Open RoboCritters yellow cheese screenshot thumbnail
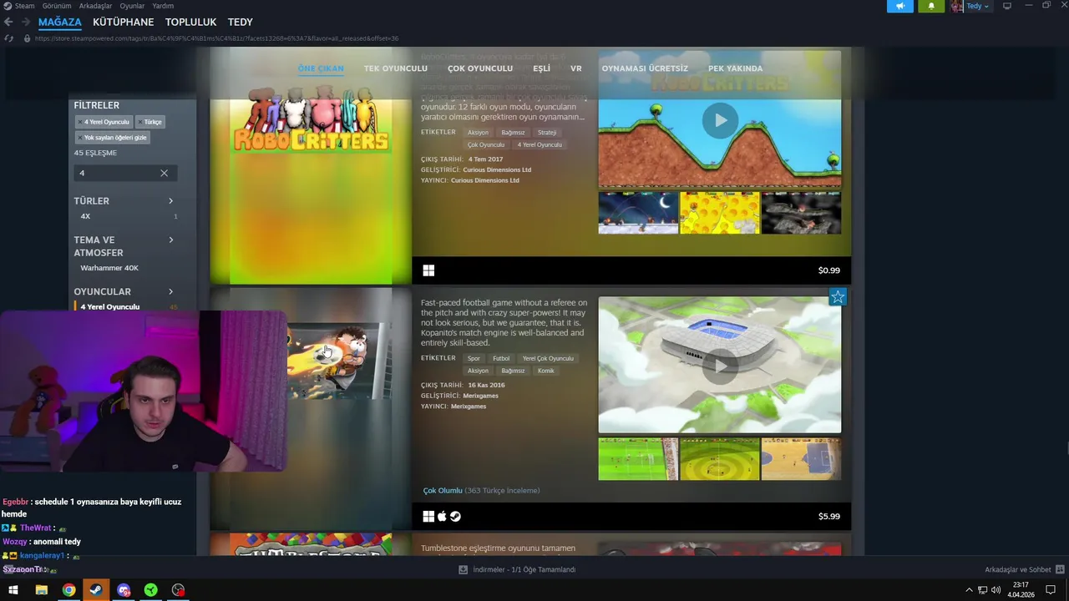The width and height of the screenshot is (1069, 601). point(720,213)
